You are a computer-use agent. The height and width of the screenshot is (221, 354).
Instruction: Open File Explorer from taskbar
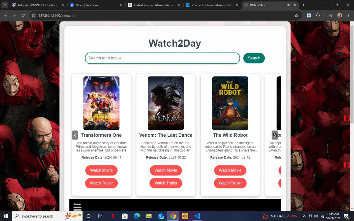point(149,216)
